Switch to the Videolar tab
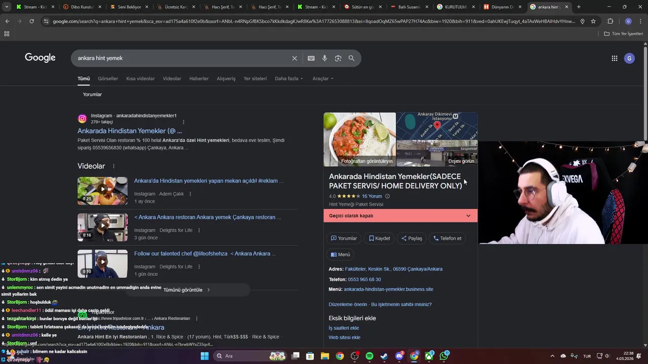 click(172, 79)
